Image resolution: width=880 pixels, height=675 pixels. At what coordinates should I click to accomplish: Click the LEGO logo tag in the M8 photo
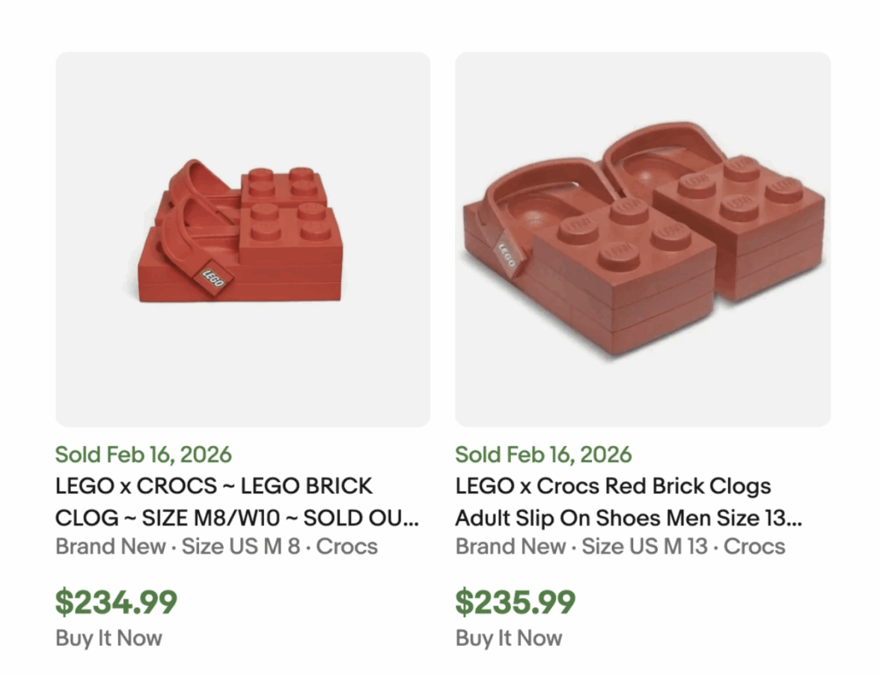[x=213, y=280]
